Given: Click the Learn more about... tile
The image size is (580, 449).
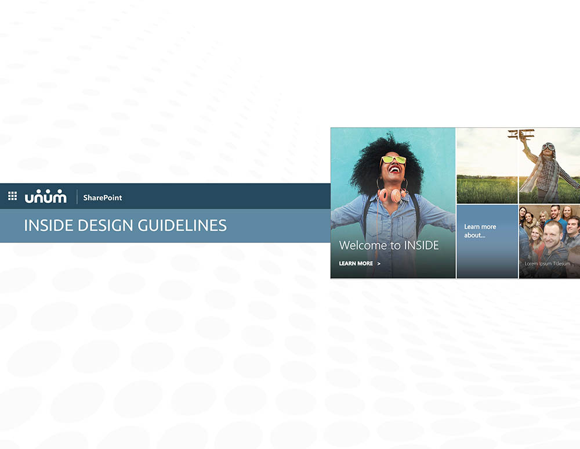Looking at the screenshot, I should click(x=487, y=241).
